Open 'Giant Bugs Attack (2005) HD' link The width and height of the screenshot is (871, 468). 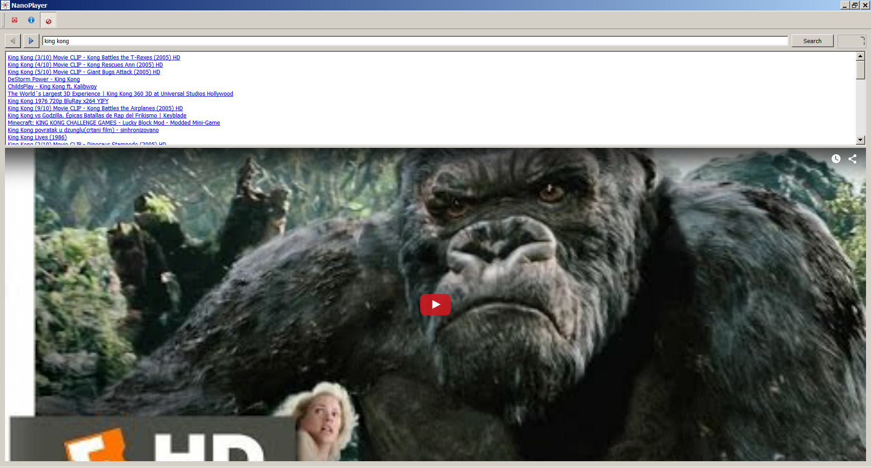click(84, 72)
